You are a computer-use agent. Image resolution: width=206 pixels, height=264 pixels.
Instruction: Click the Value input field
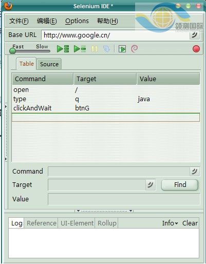[x=124, y=199]
